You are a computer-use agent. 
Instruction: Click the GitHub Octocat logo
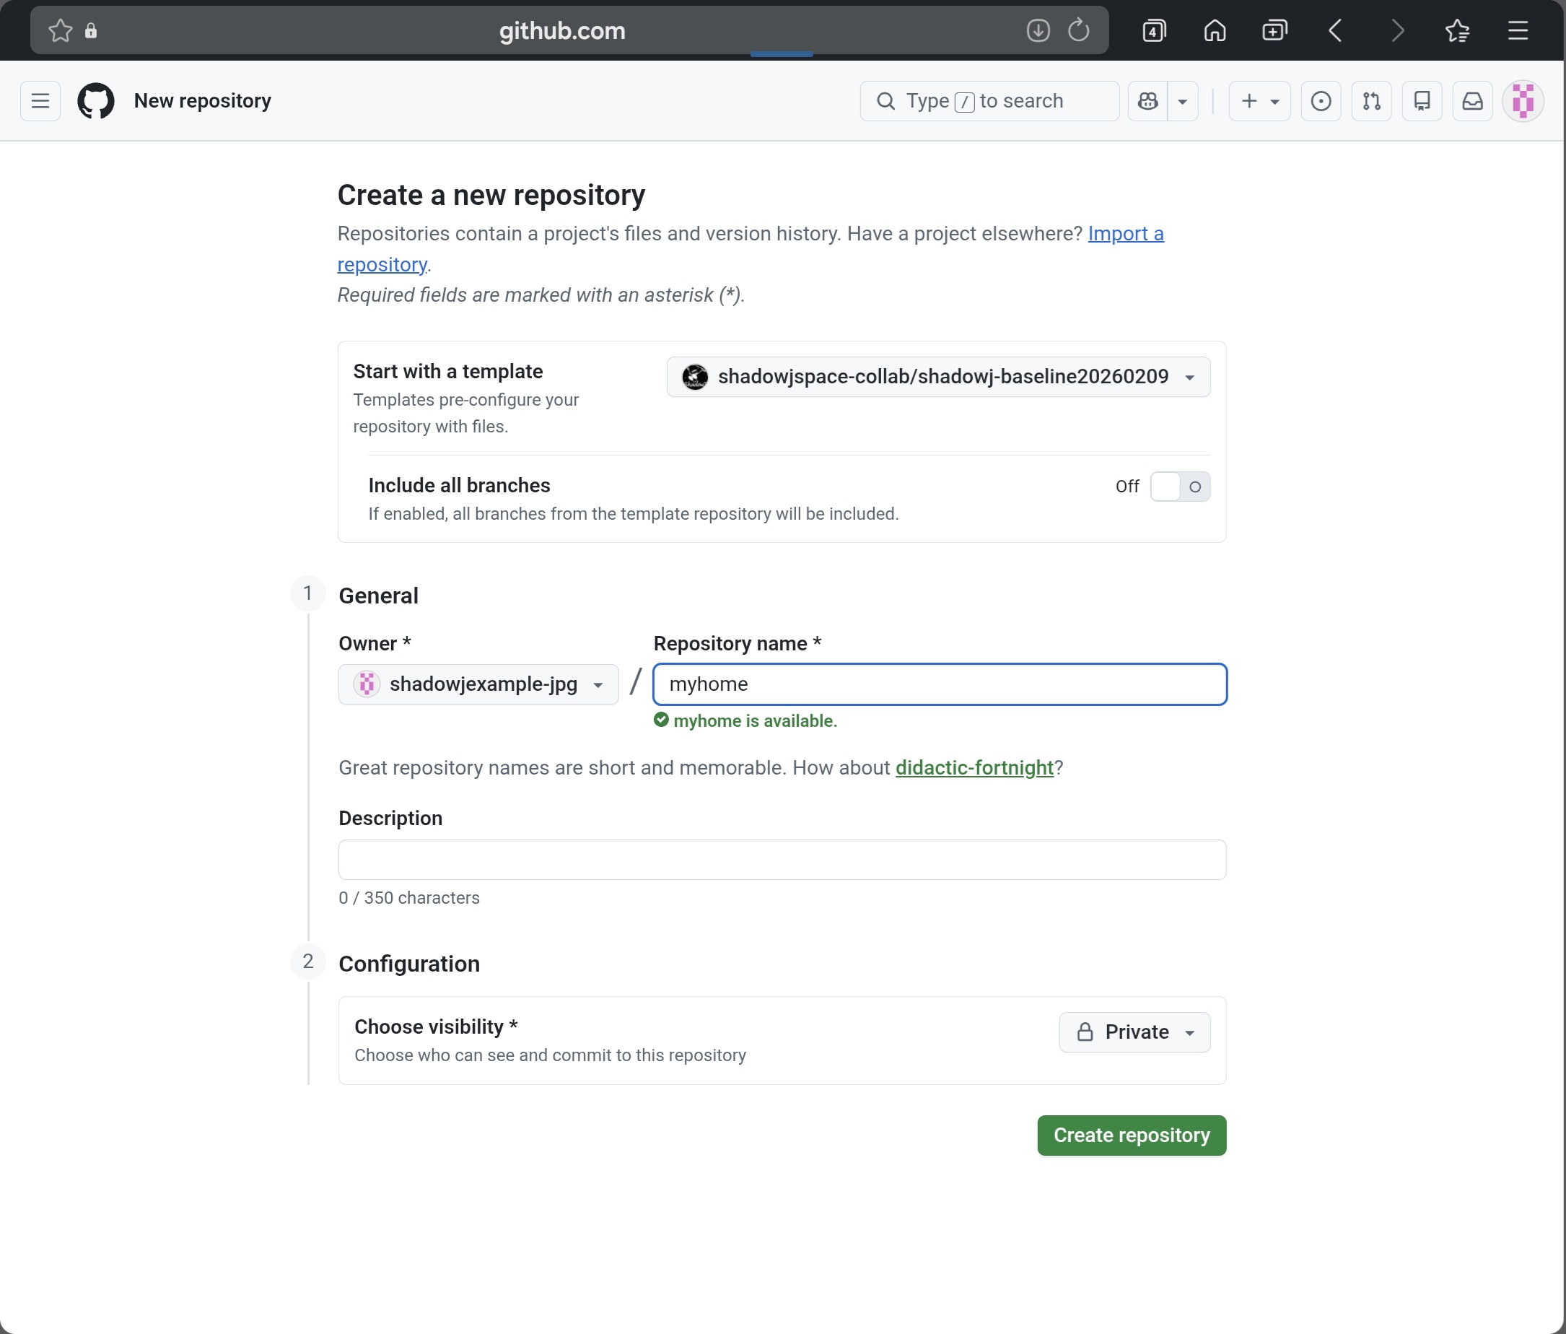pyautogui.click(x=96, y=100)
